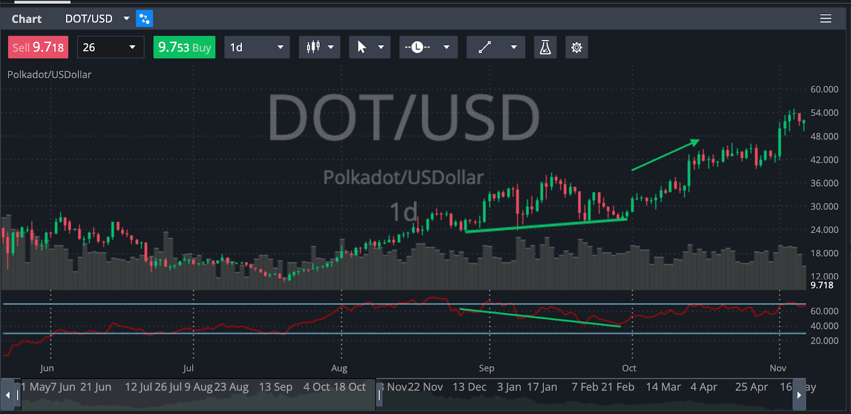This screenshot has width=851, height=414.
Task: Click the 60.000 price axis label
Action: coord(824,89)
